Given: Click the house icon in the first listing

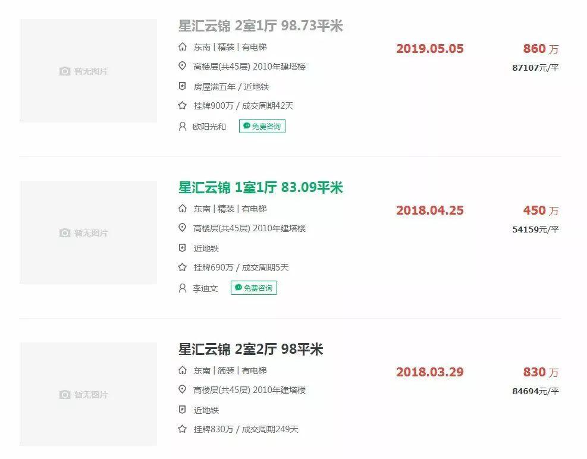Looking at the screenshot, I should (x=183, y=47).
